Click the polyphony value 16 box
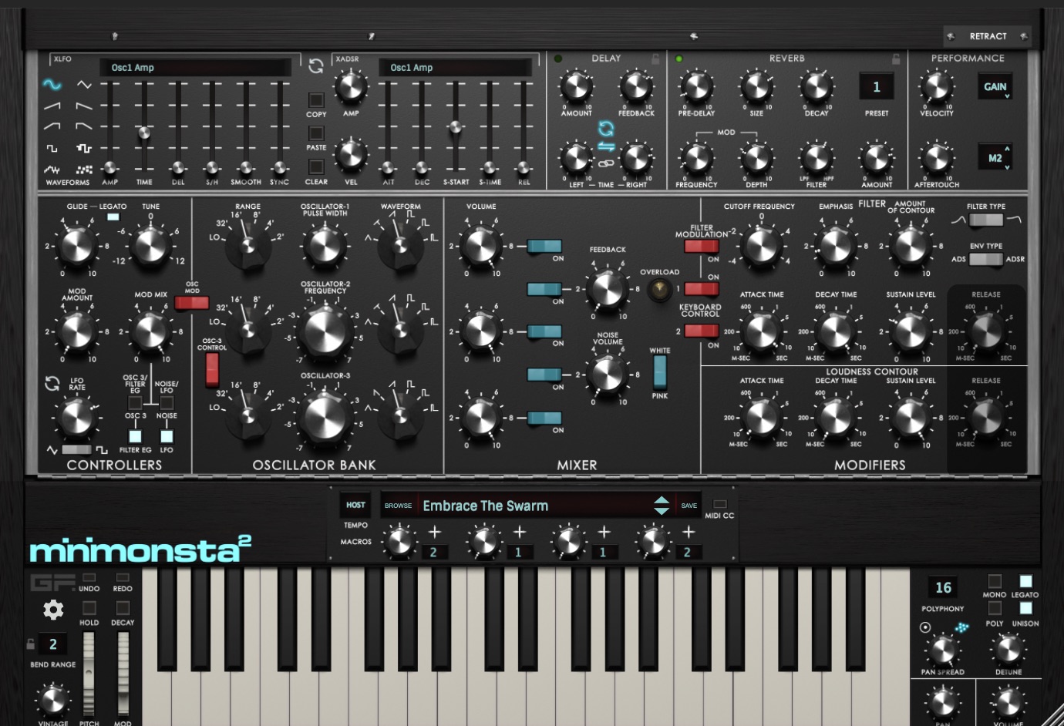Image resolution: width=1064 pixels, height=726 pixels. (943, 588)
